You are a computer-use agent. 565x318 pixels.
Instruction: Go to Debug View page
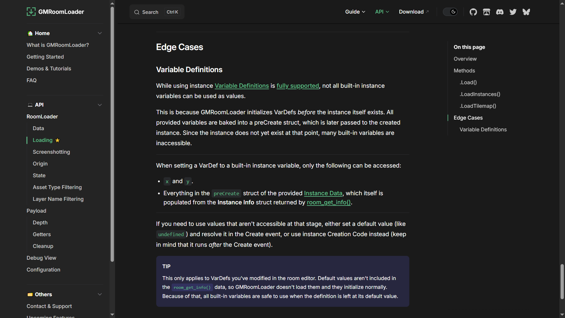coord(41,258)
